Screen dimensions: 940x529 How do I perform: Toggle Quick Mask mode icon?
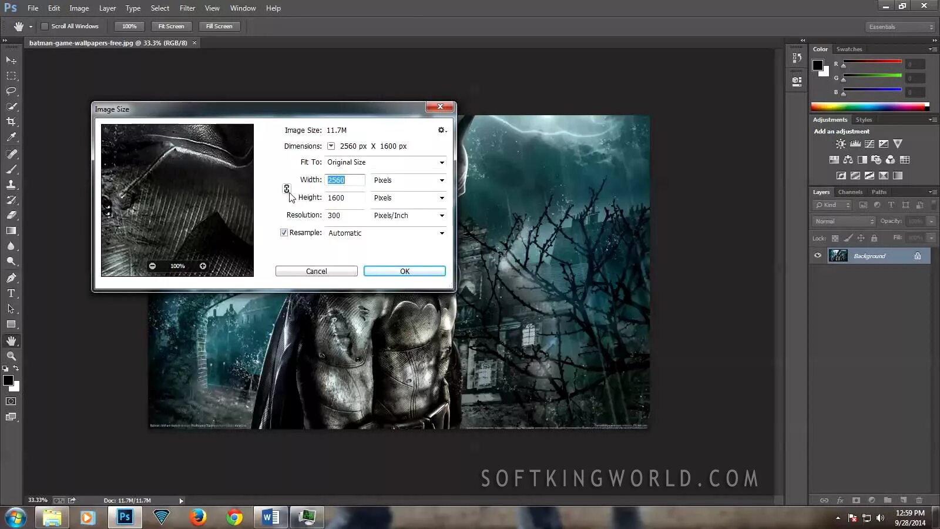pyautogui.click(x=11, y=401)
